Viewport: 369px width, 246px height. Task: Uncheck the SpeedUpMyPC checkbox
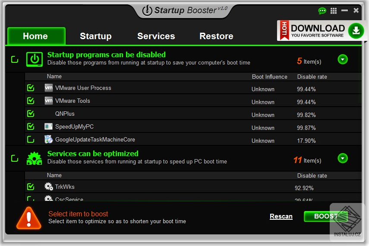(31, 126)
